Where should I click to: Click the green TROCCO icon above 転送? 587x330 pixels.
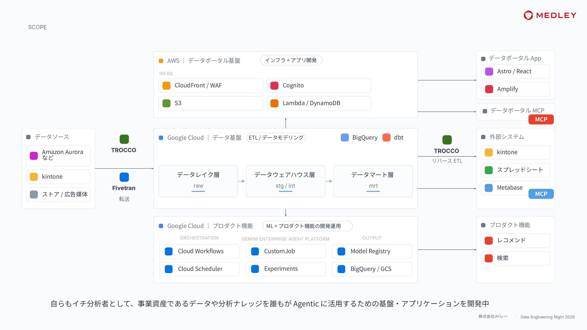tap(124, 139)
